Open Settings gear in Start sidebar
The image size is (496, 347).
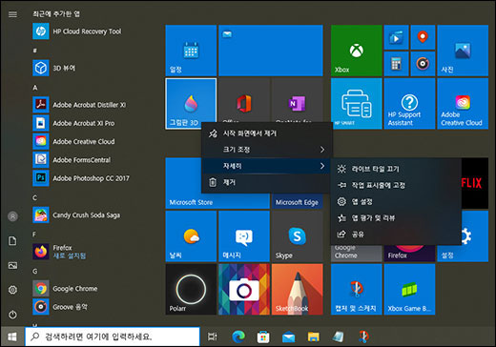point(12,290)
